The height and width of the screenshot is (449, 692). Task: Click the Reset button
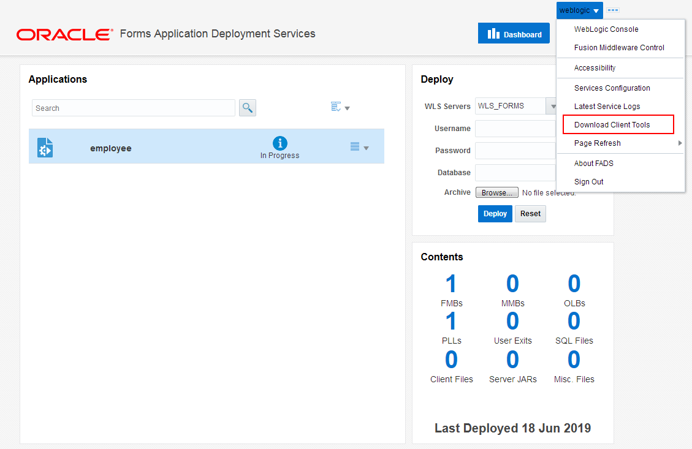coord(530,213)
